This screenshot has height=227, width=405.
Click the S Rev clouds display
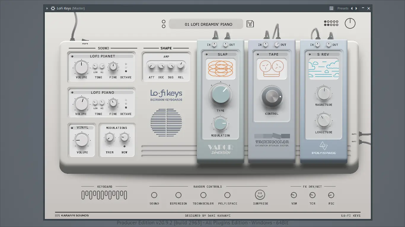point(324,69)
